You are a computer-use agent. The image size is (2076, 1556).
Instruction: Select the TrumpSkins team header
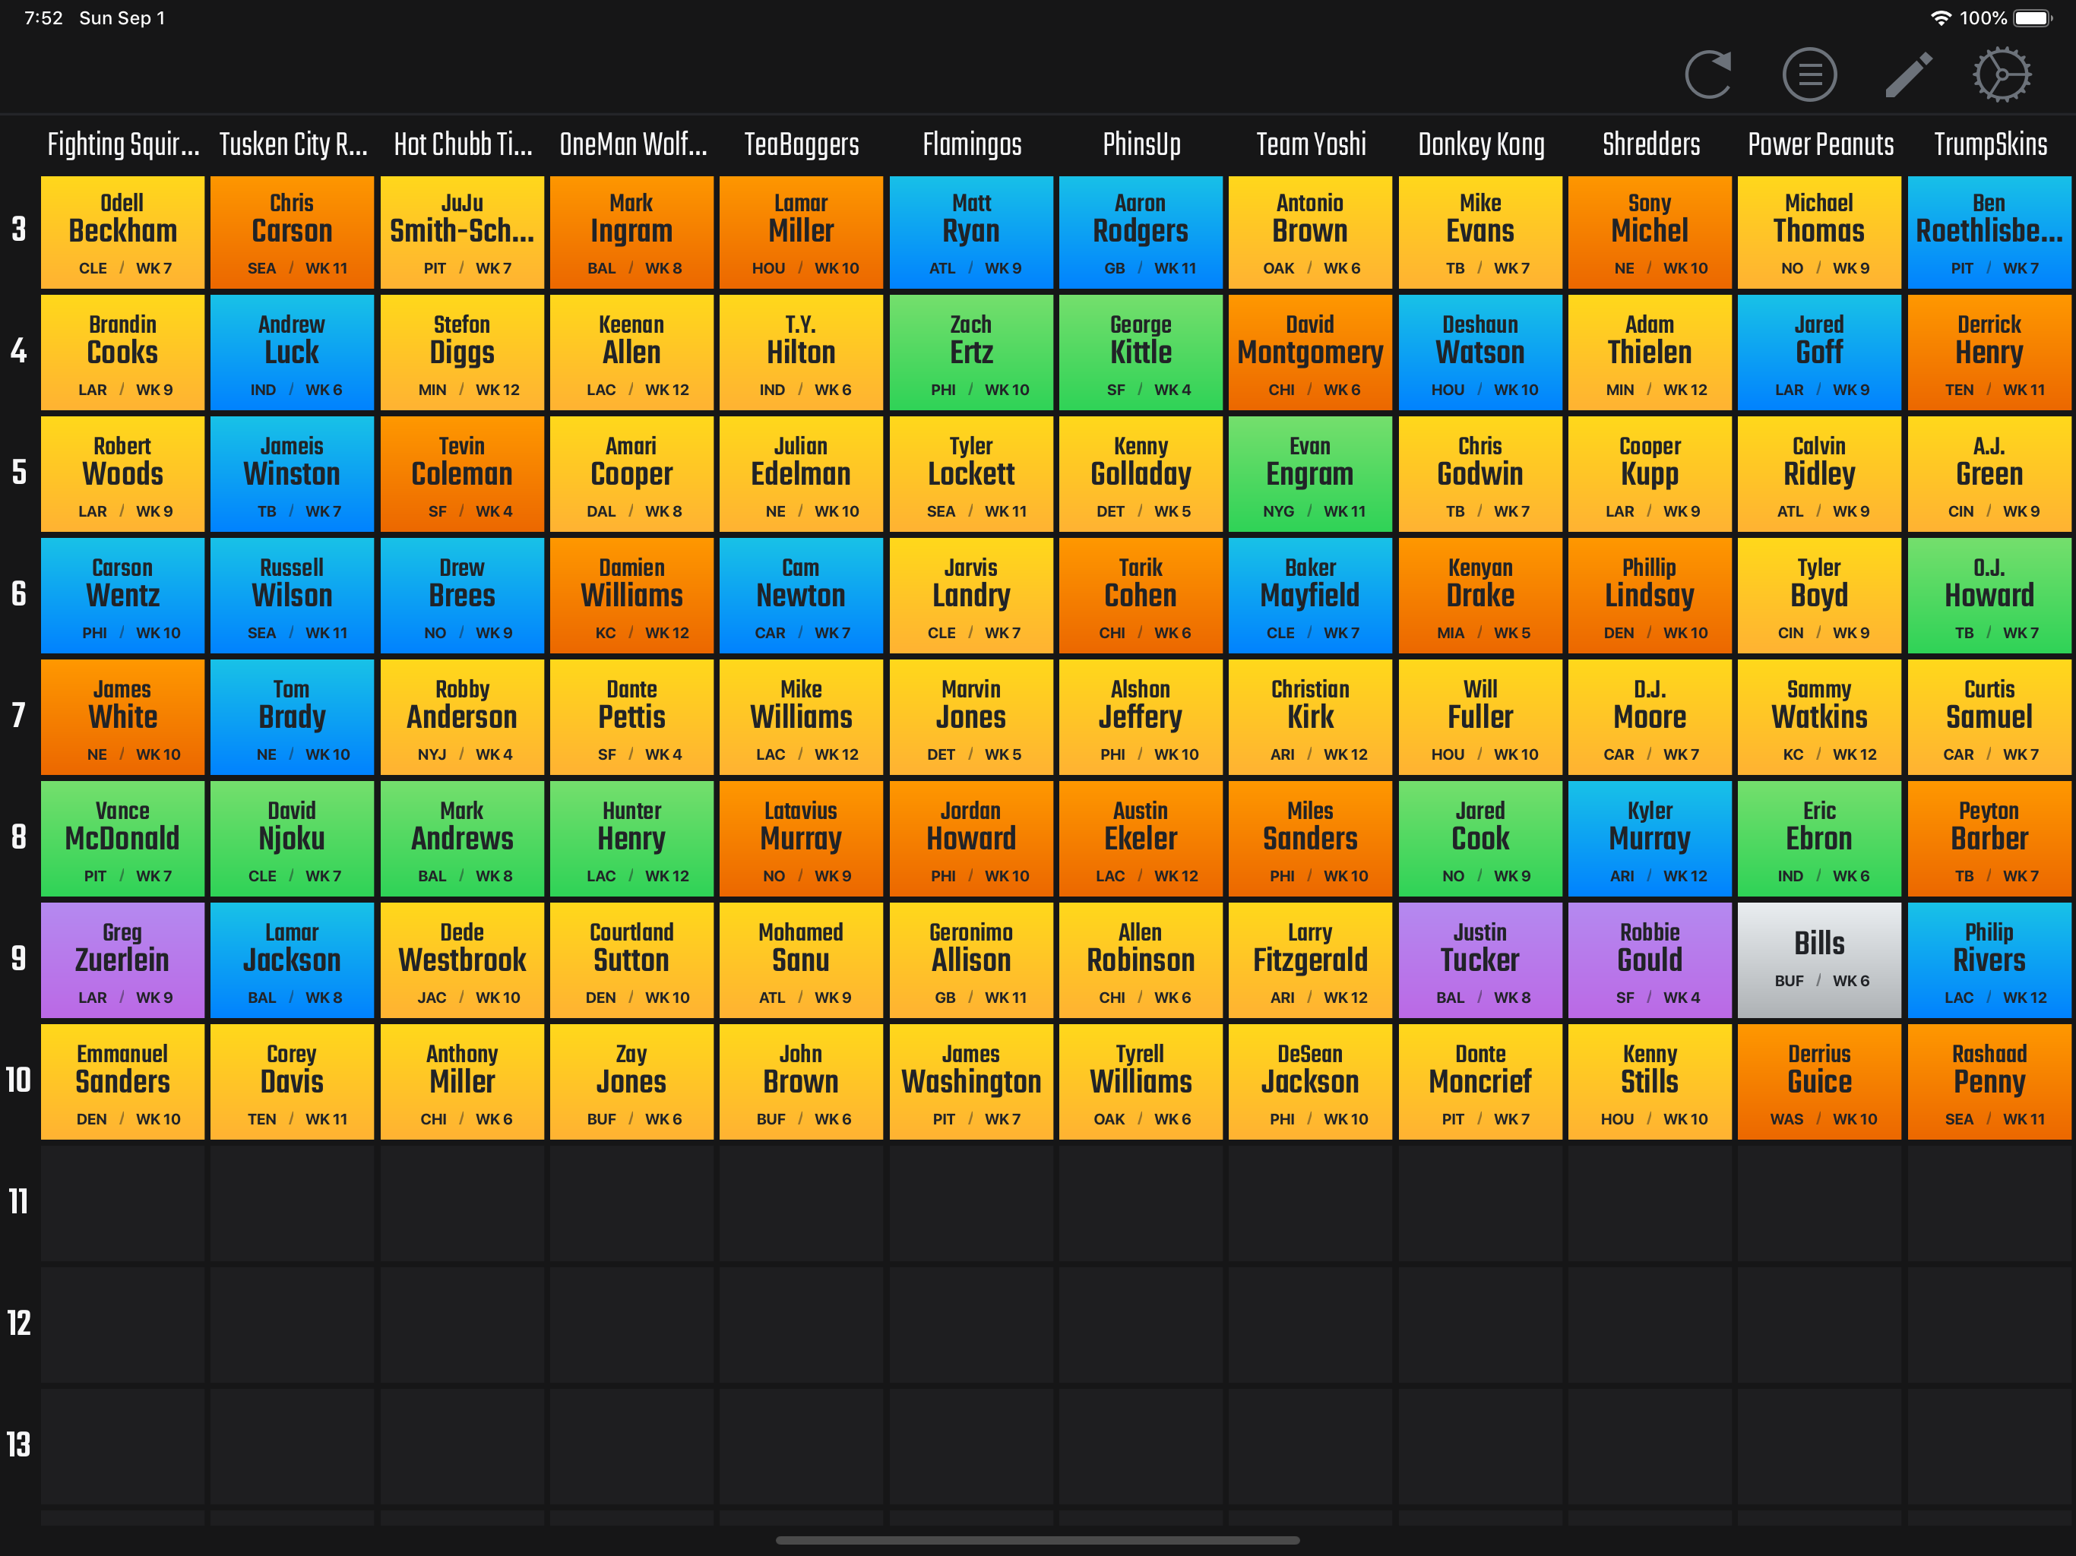coord(1989,144)
